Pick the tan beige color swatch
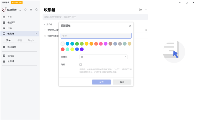Viewport: 197px width, 120px height. [129, 44]
